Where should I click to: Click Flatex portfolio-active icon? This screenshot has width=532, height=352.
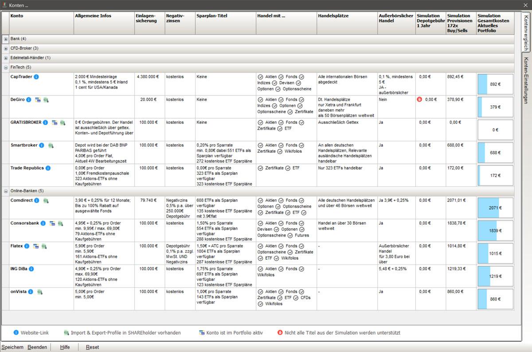coord(36,246)
